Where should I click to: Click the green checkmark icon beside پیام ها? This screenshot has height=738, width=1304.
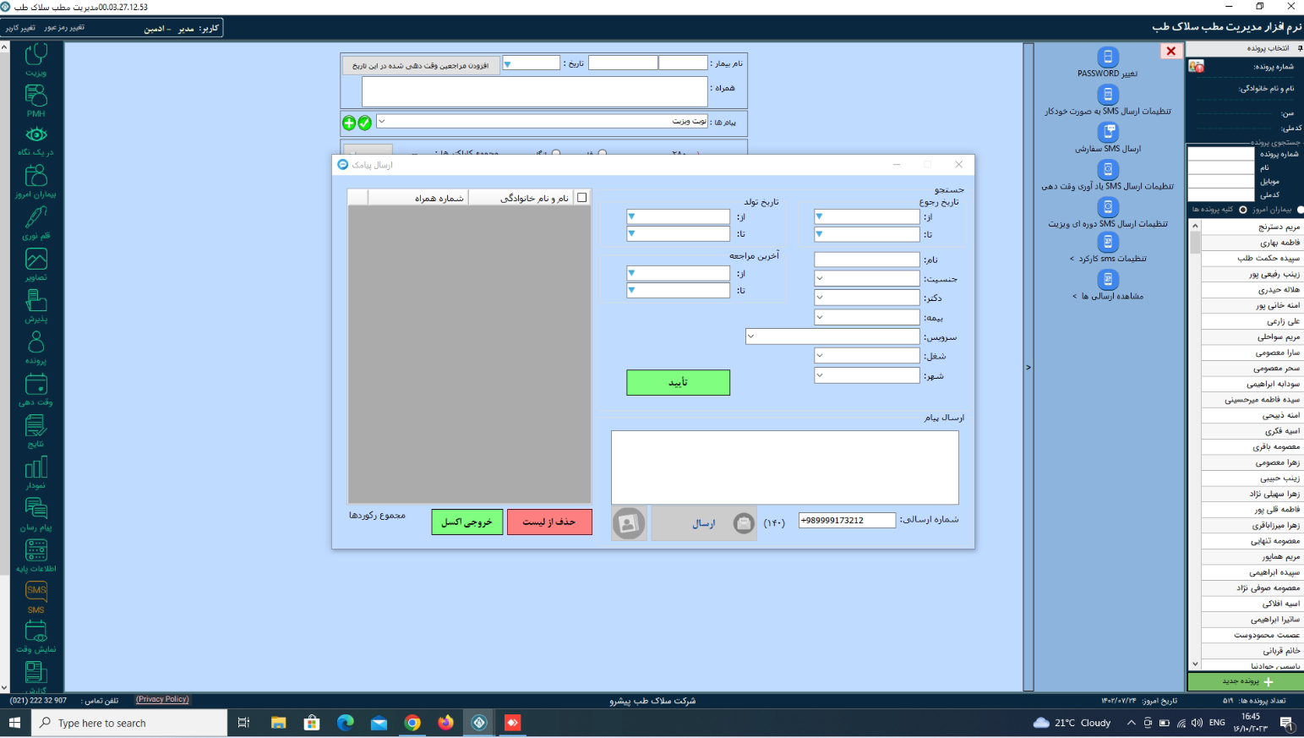(364, 123)
